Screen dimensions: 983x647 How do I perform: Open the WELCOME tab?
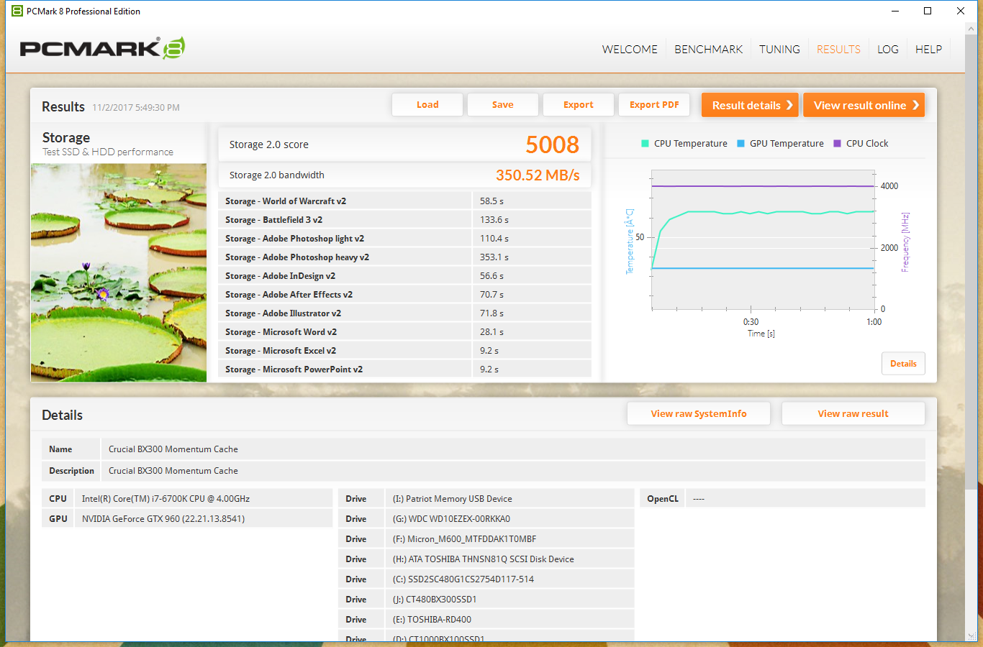pos(630,50)
